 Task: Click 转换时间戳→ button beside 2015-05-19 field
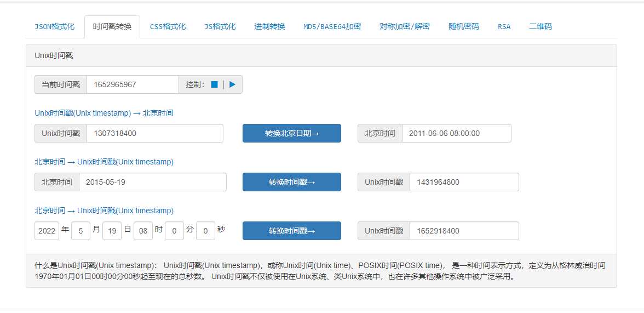[291, 182]
